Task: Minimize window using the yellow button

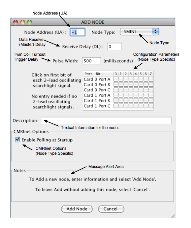Action: tap(22, 22)
